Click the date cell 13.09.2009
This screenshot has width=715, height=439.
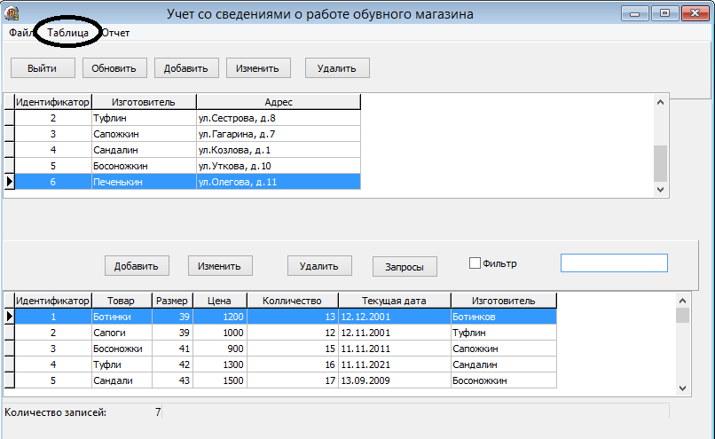[395, 380]
